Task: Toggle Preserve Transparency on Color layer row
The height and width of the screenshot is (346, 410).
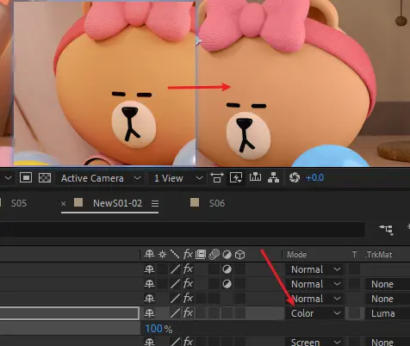Action: tap(354, 313)
